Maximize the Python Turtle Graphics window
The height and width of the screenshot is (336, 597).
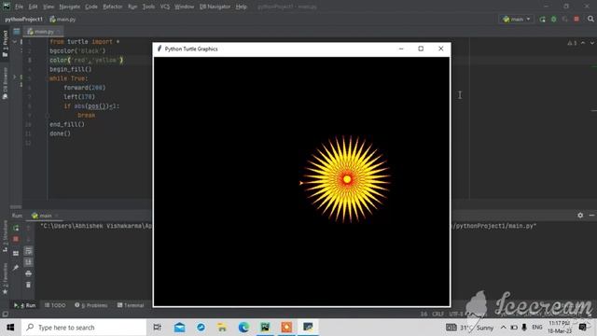click(x=421, y=49)
